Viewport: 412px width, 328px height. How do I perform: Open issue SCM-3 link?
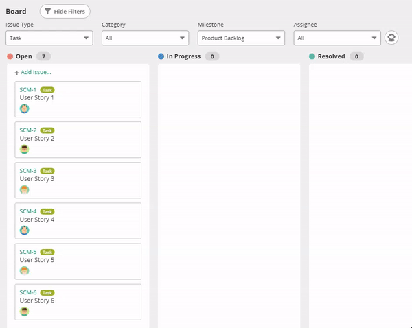pos(28,171)
